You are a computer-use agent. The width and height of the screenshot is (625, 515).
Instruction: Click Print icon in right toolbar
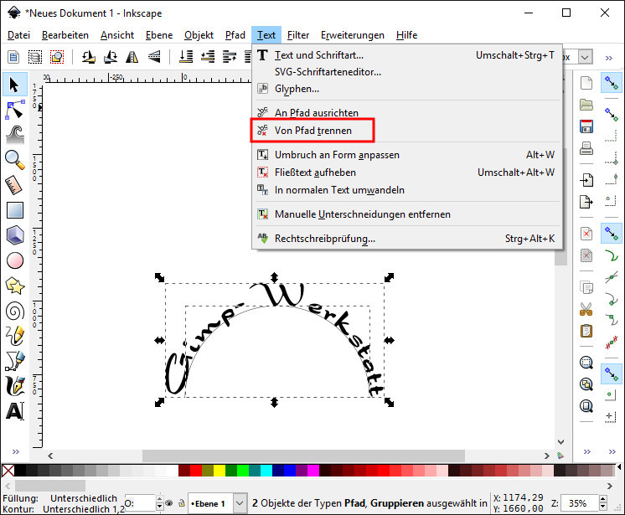[x=586, y=148]
